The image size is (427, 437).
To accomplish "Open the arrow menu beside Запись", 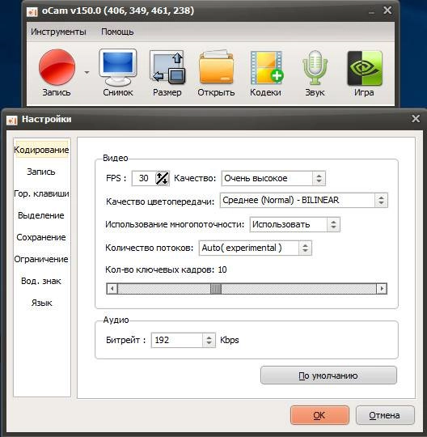I will pos(87,73).
